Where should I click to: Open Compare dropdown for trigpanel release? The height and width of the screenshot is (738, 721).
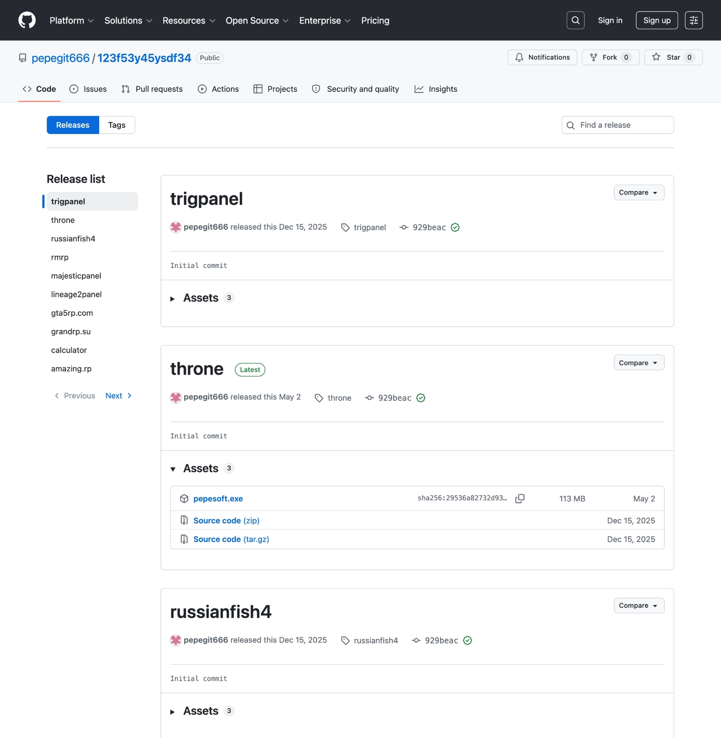point(639,192)
